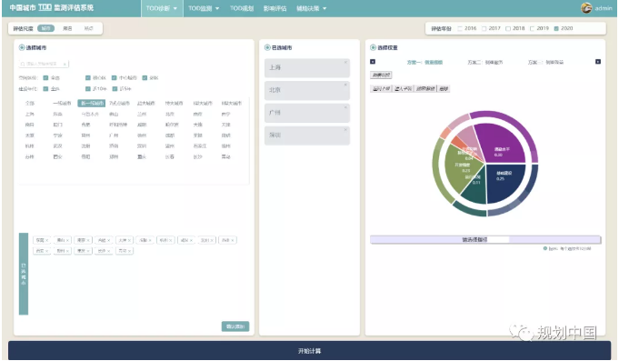The width and height of the screenshot is (619, 361).
Task: Remove 北京 from the selected cities list
Action: [x=345, y=85]
